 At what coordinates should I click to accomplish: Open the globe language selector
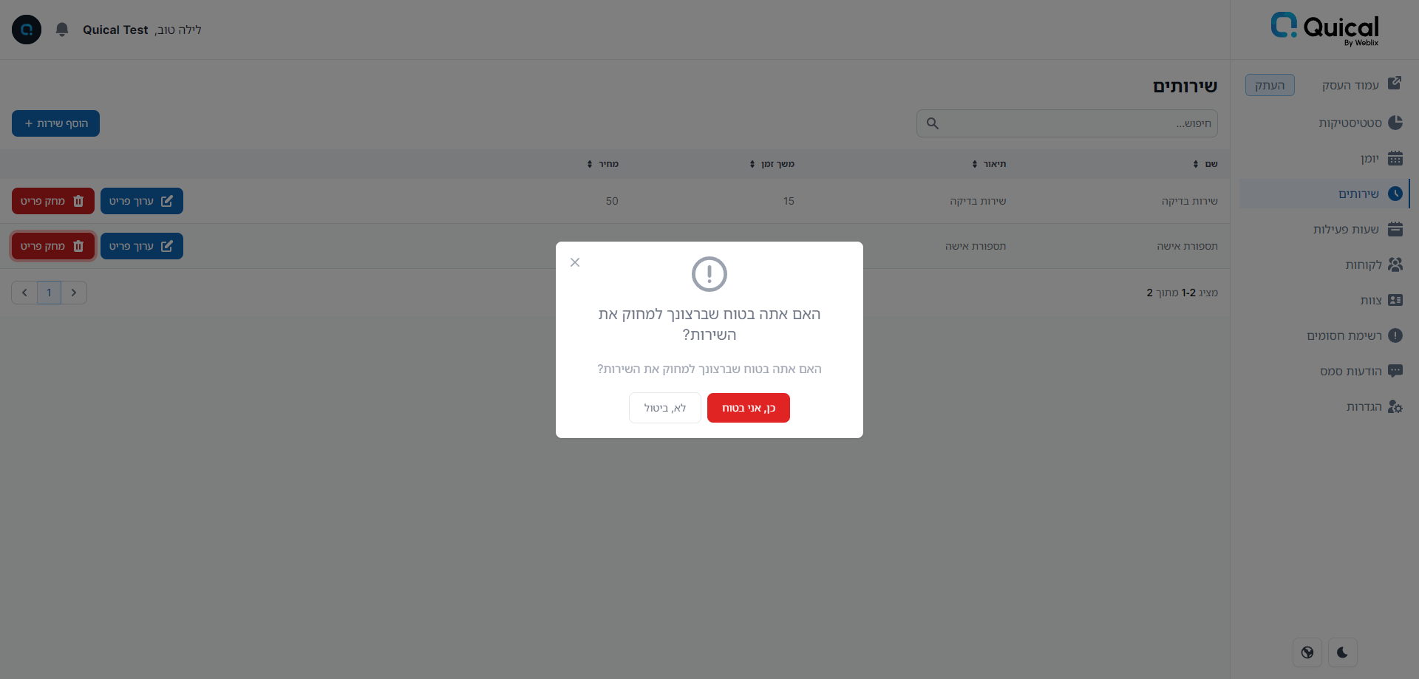(x=1307, y=652)
